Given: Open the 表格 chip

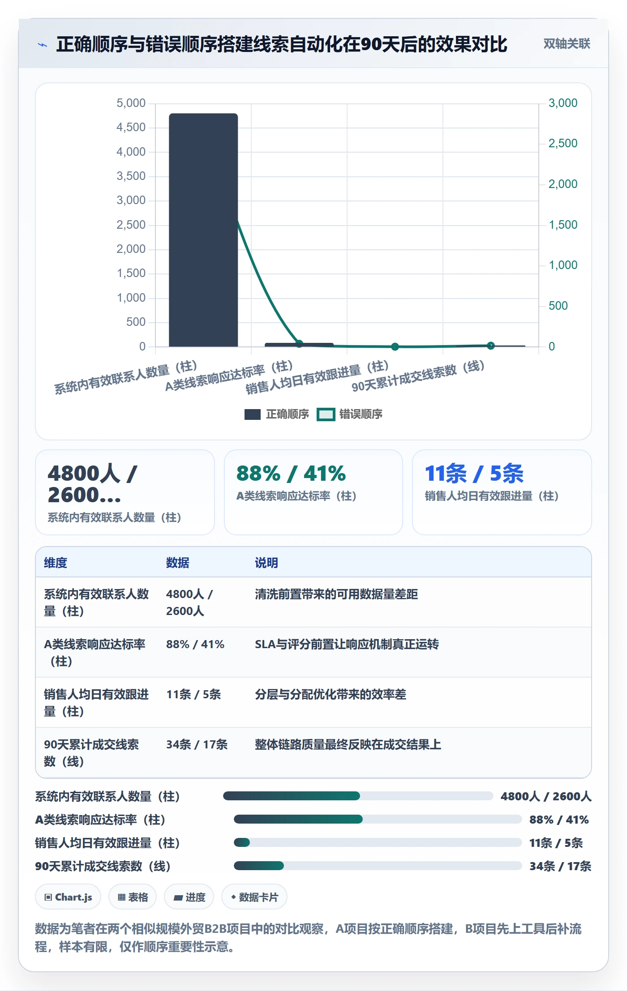Looking at the screenshot, I should 133,897.
